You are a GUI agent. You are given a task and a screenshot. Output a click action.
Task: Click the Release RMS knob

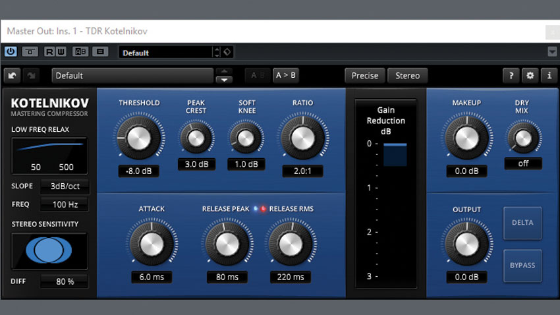[291, 244]
